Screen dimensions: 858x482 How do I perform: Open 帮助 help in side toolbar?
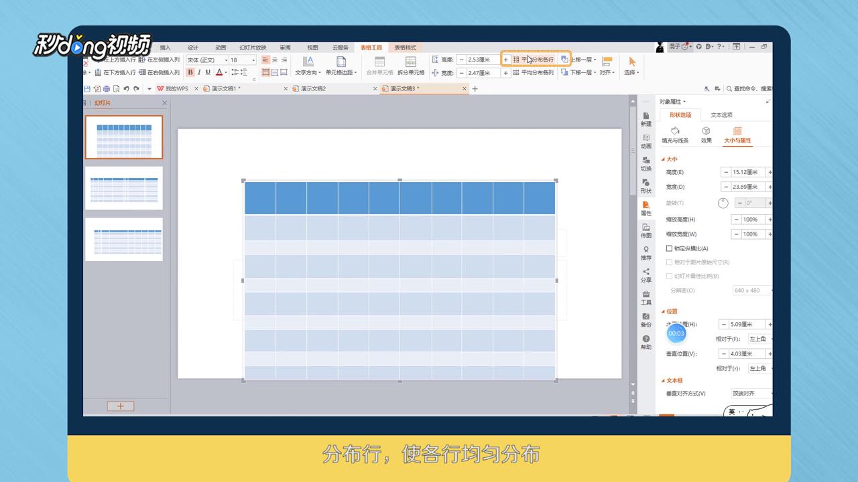(x=646, y=342)
